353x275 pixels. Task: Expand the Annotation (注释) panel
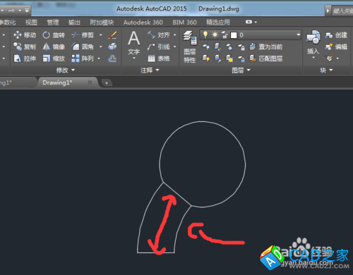tap(150, 70)
